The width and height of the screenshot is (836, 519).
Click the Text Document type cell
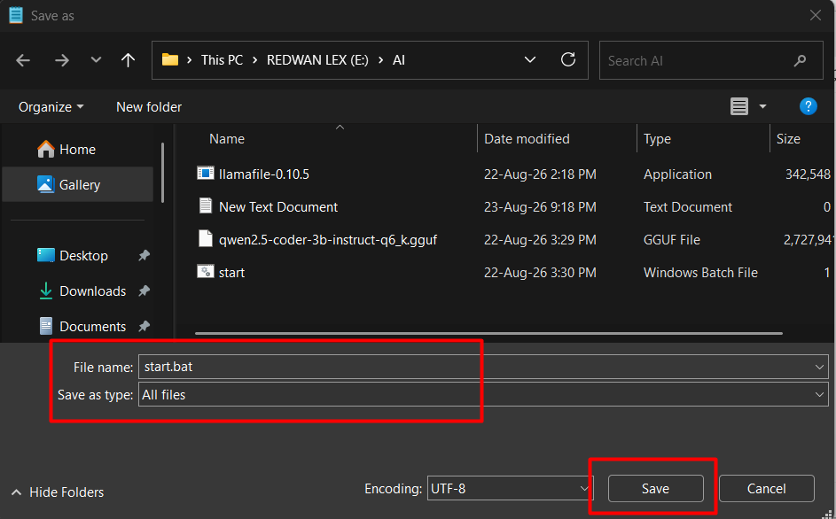point(688,207)
